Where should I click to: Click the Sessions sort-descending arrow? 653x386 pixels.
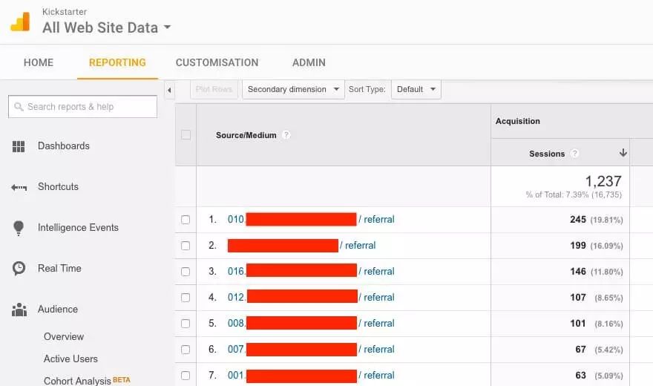[x=623, y=153]
